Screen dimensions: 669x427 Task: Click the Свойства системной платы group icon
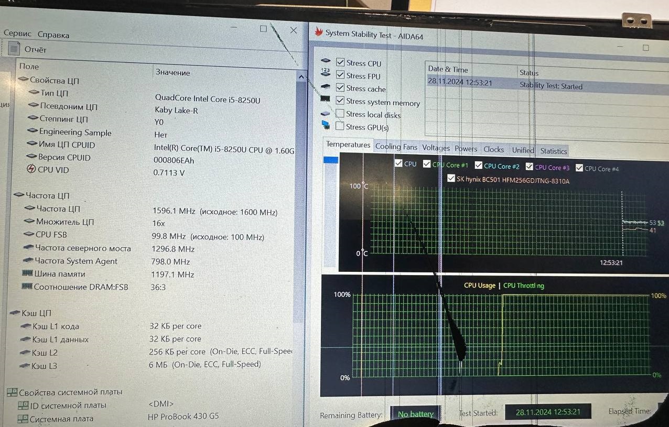12,392
